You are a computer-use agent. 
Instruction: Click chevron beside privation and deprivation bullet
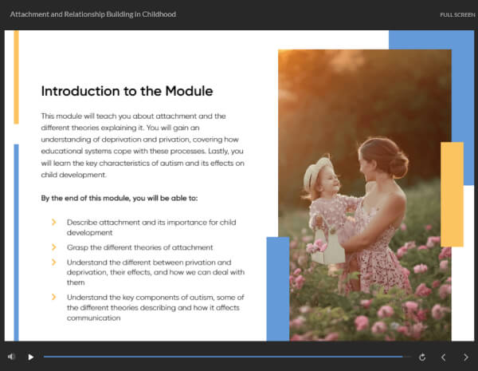[x=53, y=262]
